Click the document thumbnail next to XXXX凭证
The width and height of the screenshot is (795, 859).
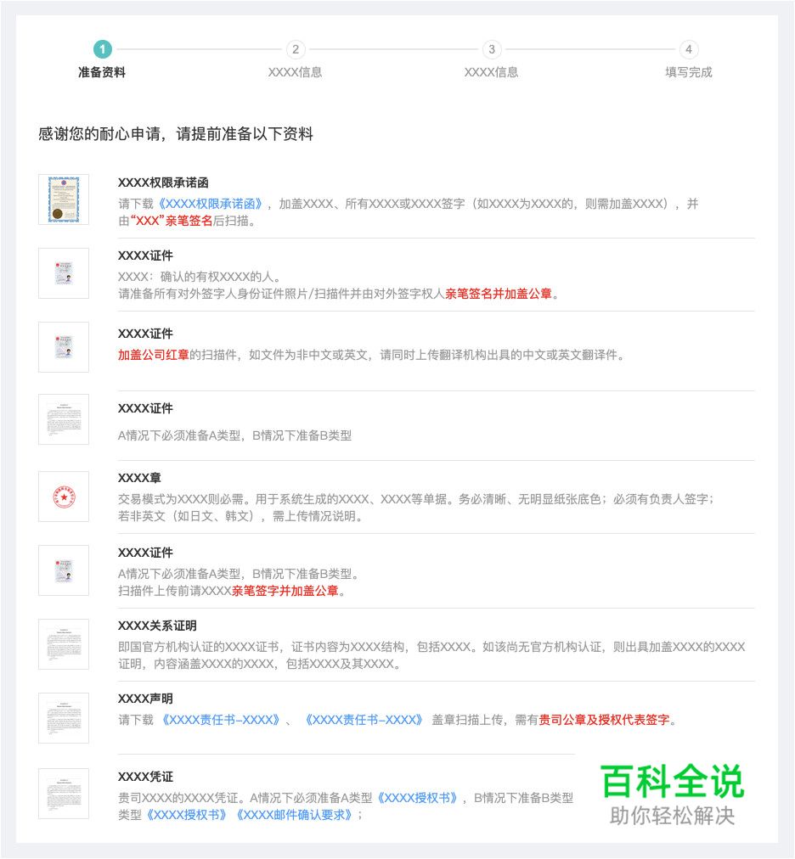[x=63, y=793]
